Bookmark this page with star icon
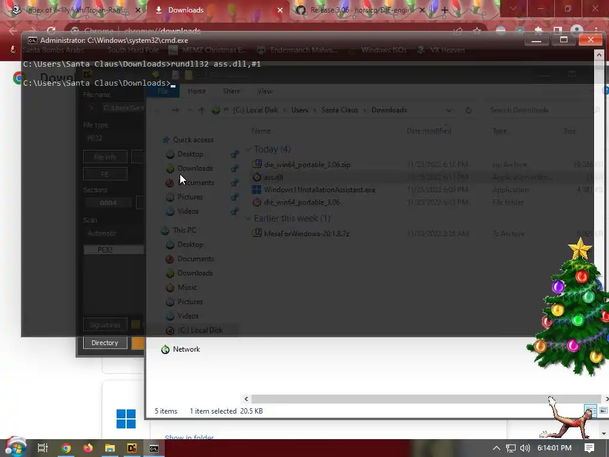 point(476,31)
